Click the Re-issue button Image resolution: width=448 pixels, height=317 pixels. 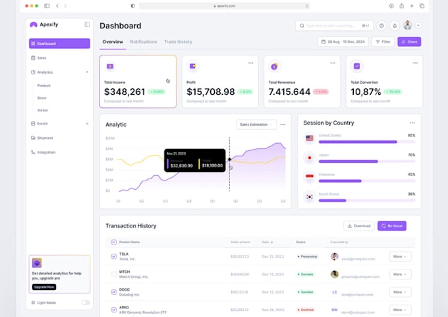coord(392,226)
